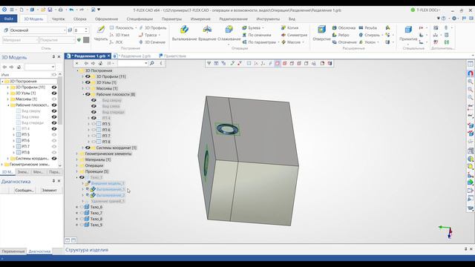Switch to the Инструменты ribbon tab
The width and height of the screenshot is (475, 267).
268,19
